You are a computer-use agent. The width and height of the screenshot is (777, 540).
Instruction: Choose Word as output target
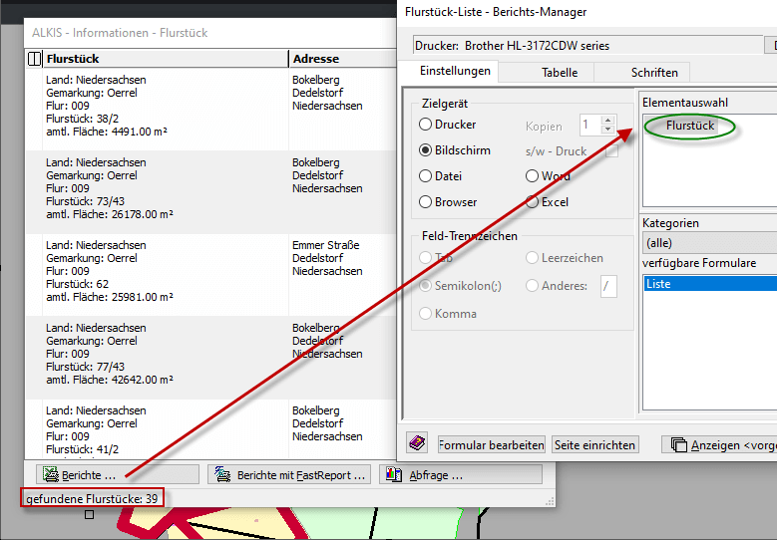click(533, 176)
